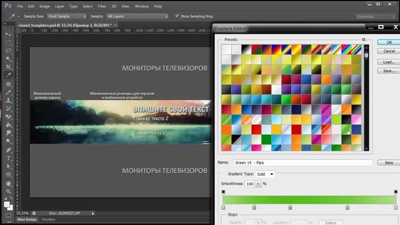Image resolution: width=400 pixels, height=225 pixels.
Task: Toggle the Show Sampling Ring checkbox
Action: pyautogui.click(x=177, y=16)
